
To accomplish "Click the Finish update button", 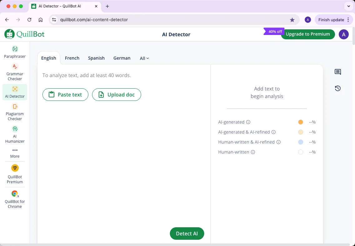I will click(333, 20).
